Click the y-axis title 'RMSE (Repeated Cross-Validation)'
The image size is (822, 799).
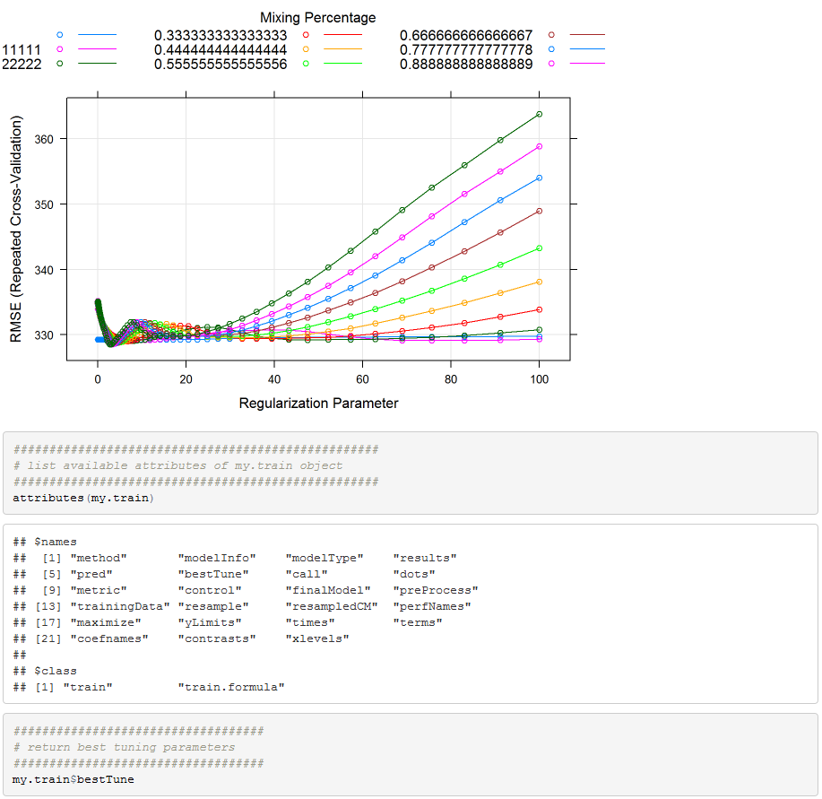tap(16, 229)
